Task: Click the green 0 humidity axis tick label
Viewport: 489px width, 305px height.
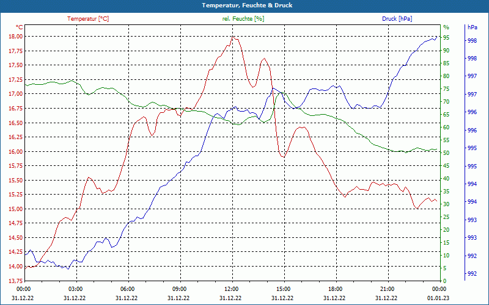Action: pos(445,281)
